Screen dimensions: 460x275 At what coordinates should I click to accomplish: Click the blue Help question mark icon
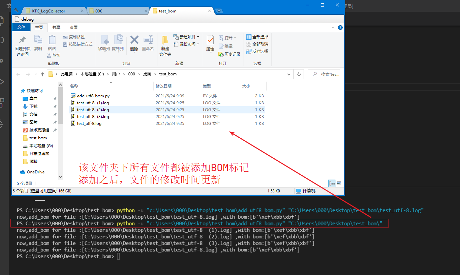click(340, 28)
